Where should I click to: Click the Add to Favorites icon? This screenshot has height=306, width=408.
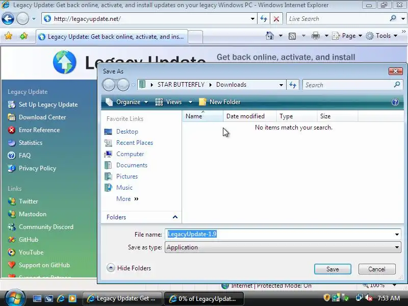(23, 36)
